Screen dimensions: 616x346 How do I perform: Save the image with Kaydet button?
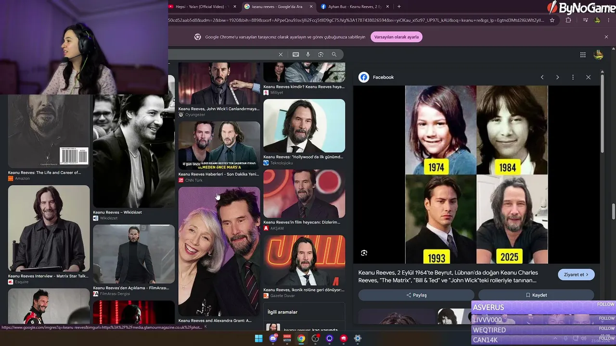coord(536,295)
